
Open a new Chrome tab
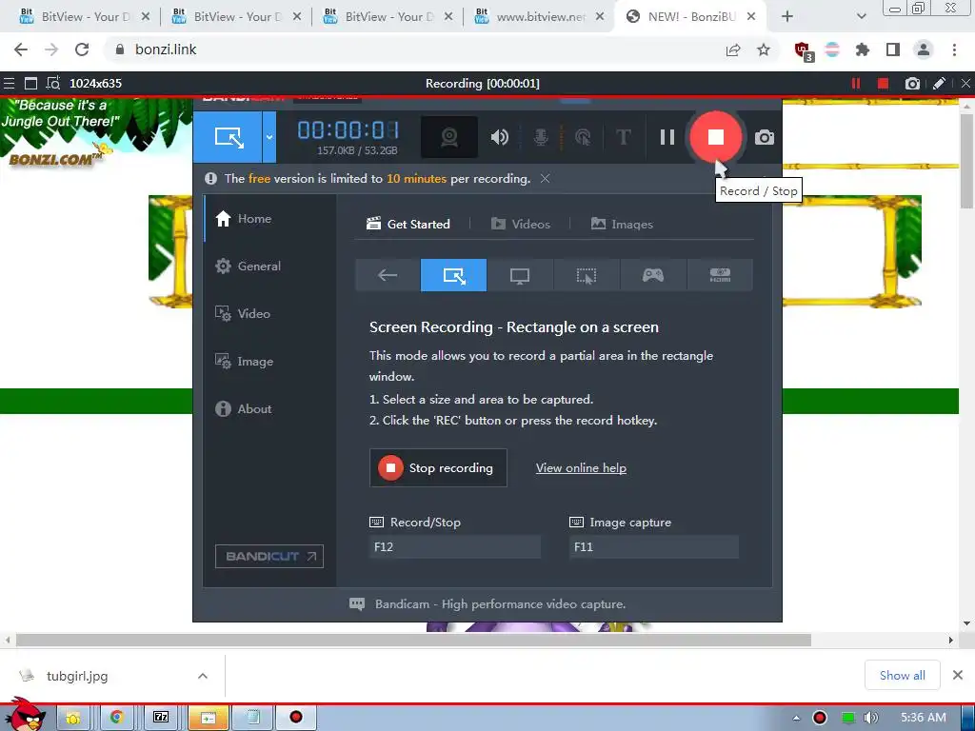click(x=787, y=17)
